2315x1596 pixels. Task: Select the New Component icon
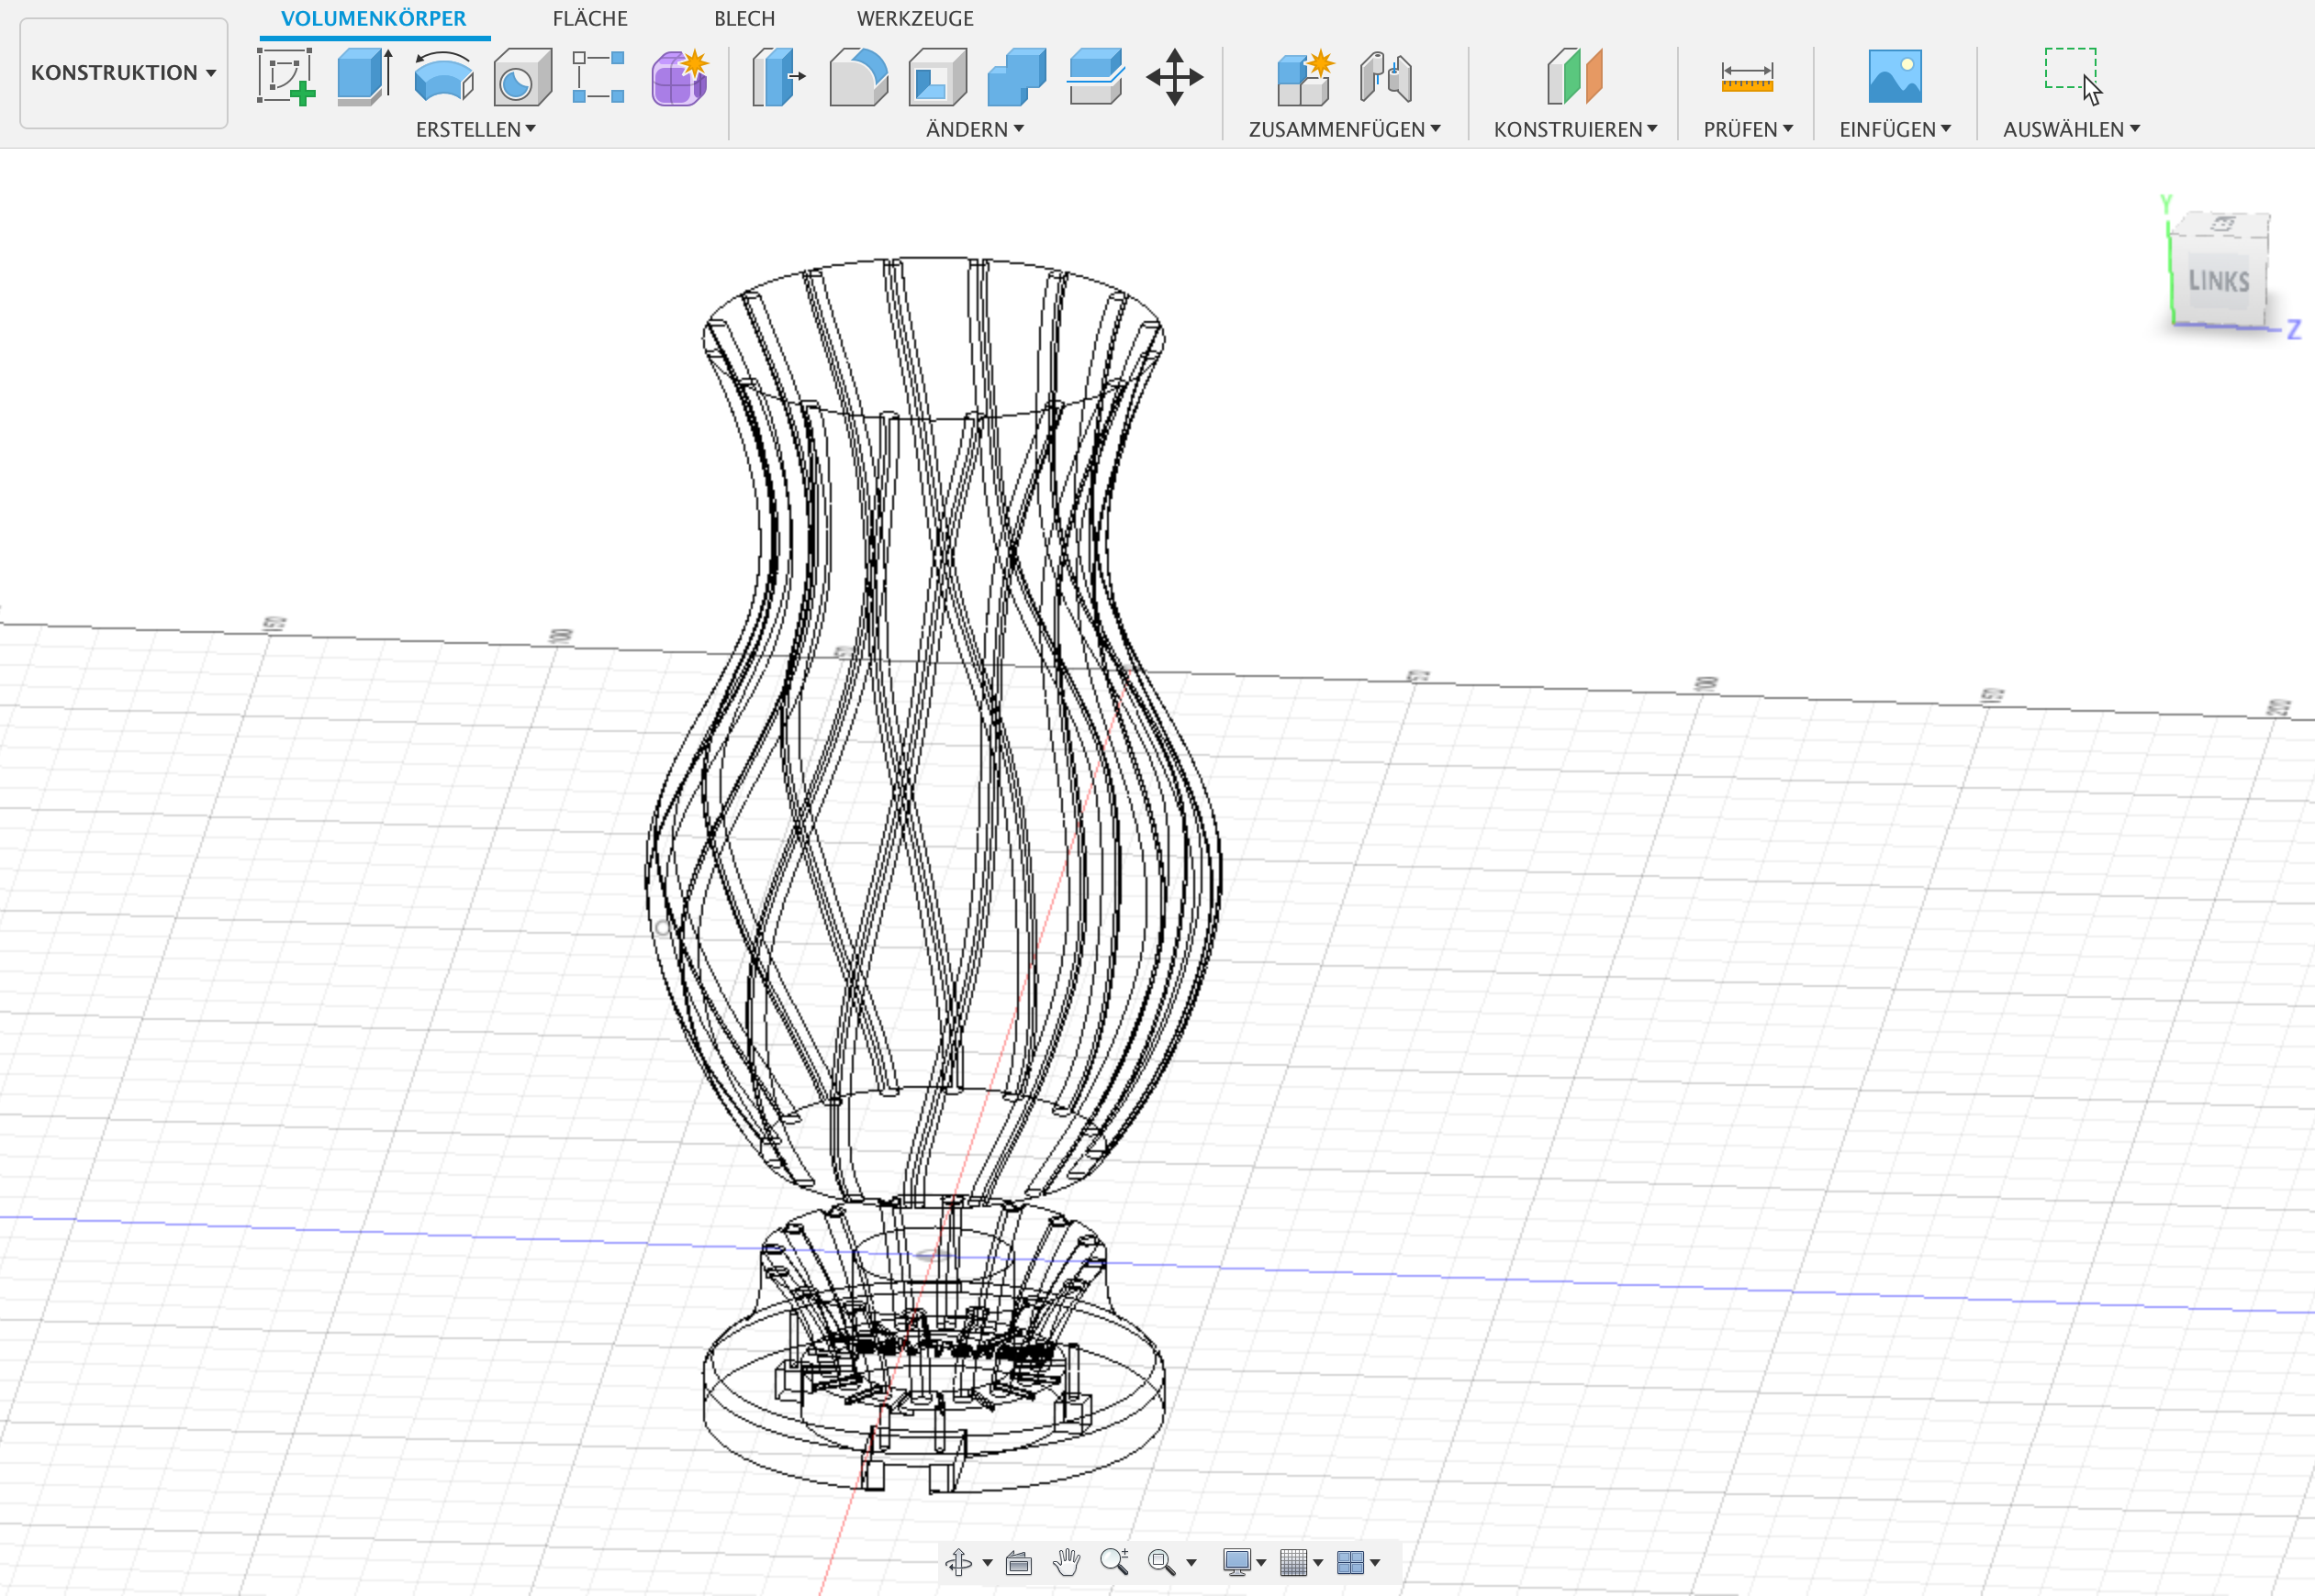(1305, 76)
